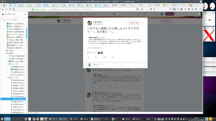Retweet using the retweet icon in dialog
This screenshot has height=121, width=216.
[x=96, y=57]
